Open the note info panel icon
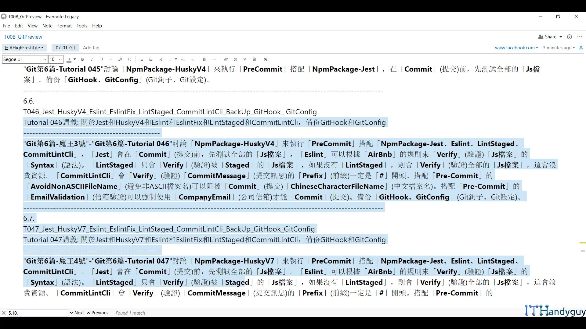Screen dimensions: 586x329 pyautogui.click(x=570, y=37)
